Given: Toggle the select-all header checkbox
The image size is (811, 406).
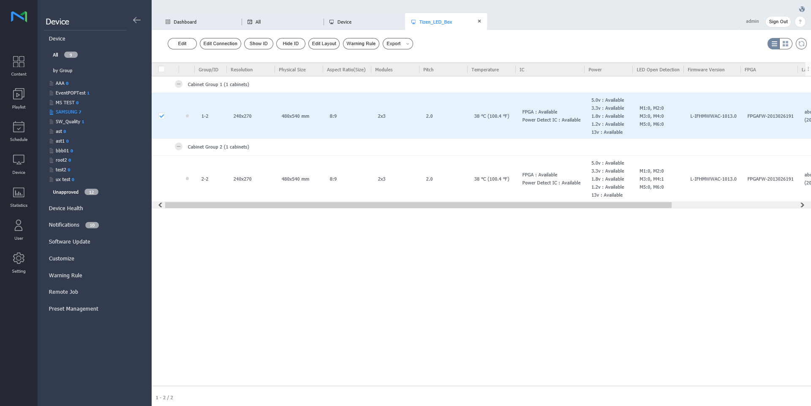Looking at the screenshot, I should (162, 69).
